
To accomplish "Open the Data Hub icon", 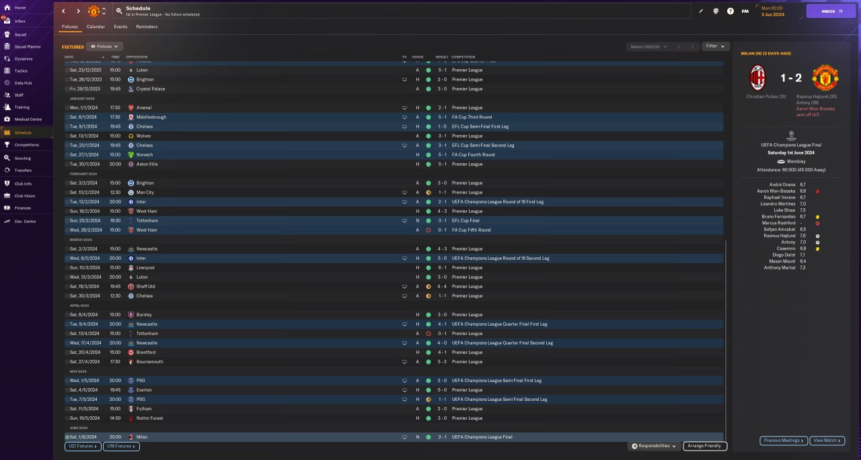I will [7, 83].
